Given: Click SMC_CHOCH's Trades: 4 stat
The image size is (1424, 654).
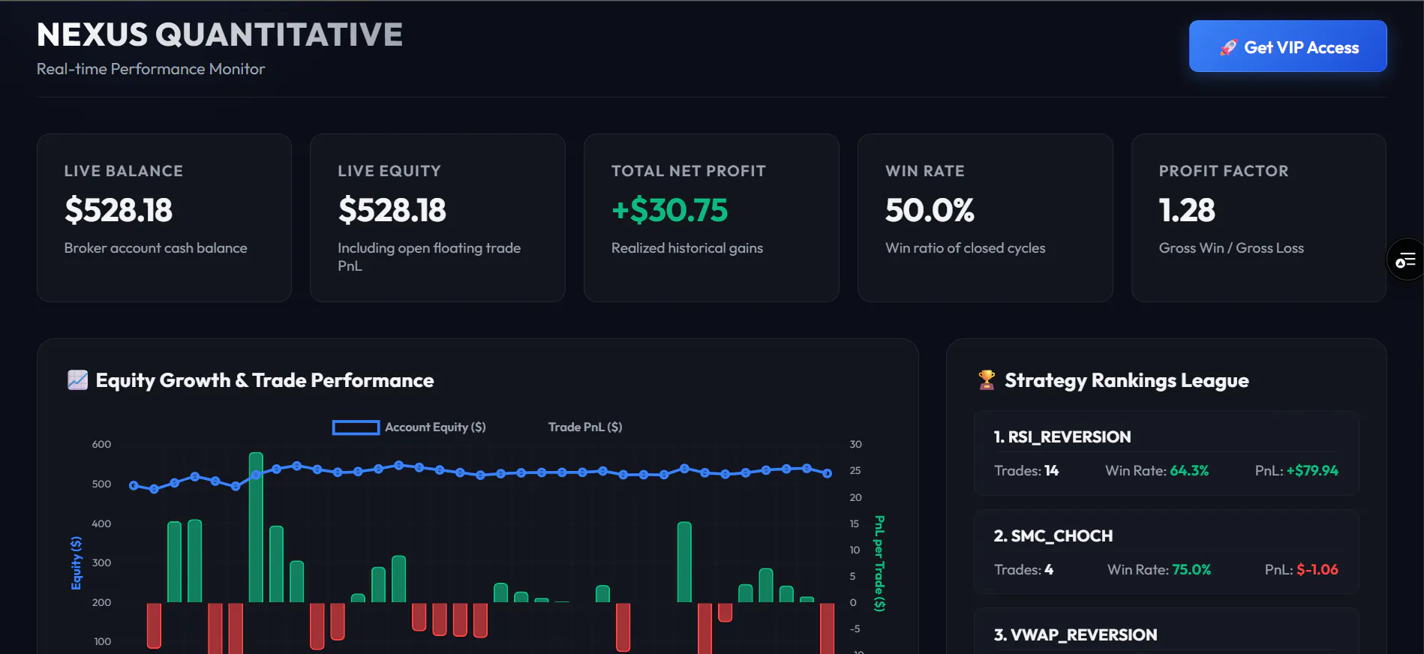Looking at the screenshot, I should (1023, 570).
